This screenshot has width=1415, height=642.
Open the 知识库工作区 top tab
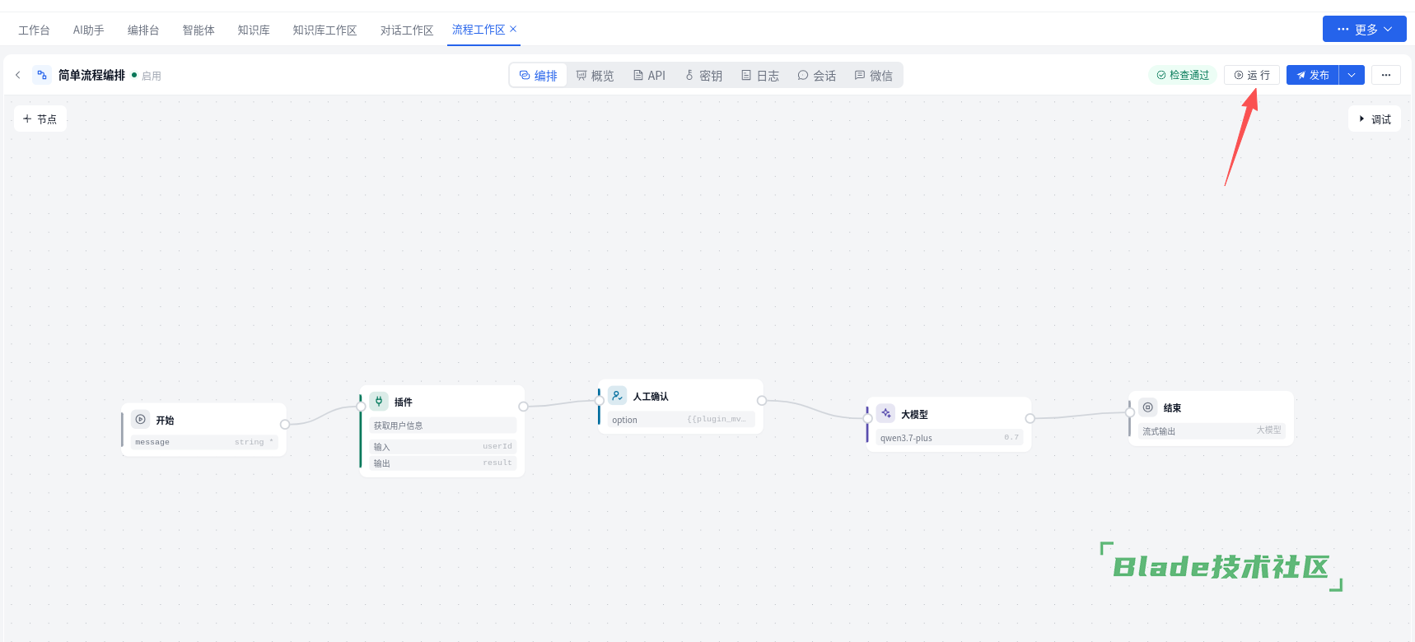pyautogui.click(x=325, y=30)
